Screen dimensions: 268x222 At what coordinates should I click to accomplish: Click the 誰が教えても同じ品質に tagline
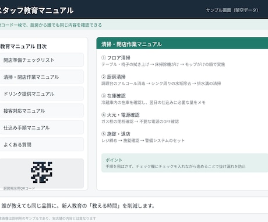78,206
